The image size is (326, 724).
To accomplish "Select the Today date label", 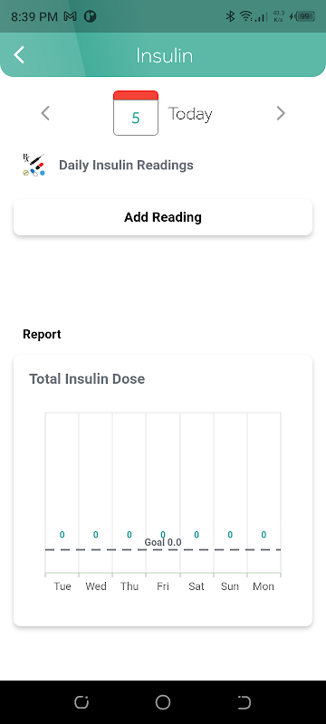I will coord(190,114).
